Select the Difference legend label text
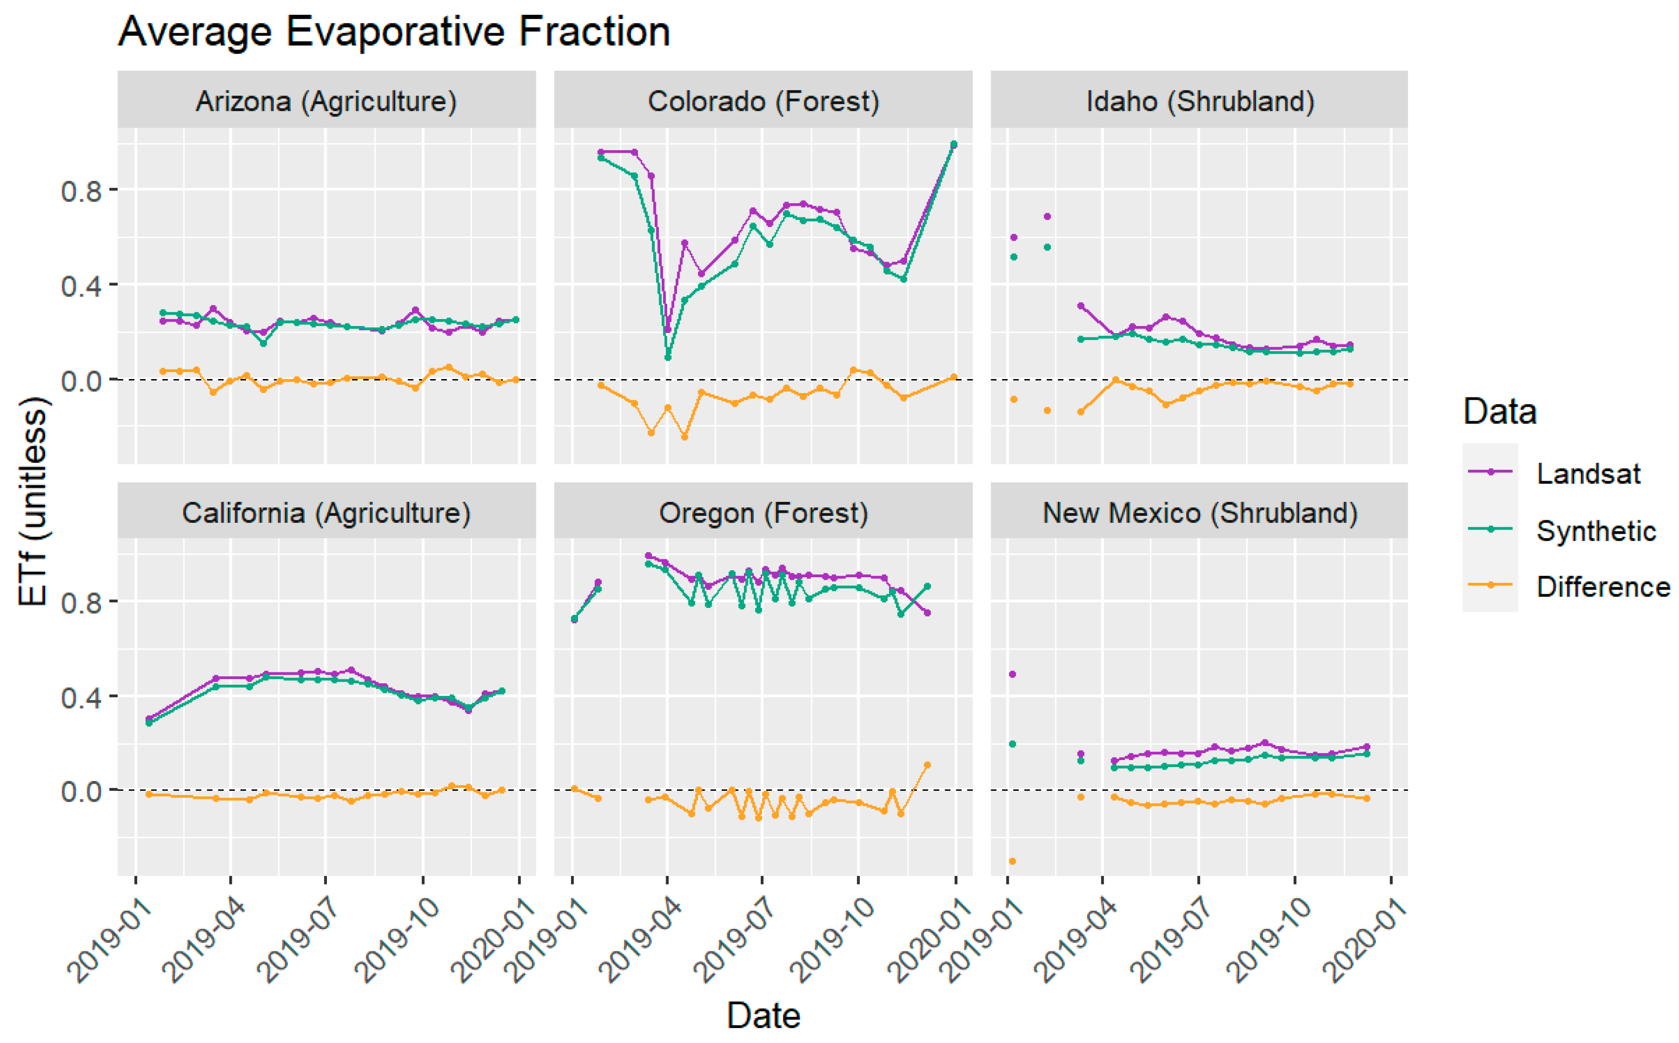This screenshot has height=1043, width=1679. pos(1602,587)
